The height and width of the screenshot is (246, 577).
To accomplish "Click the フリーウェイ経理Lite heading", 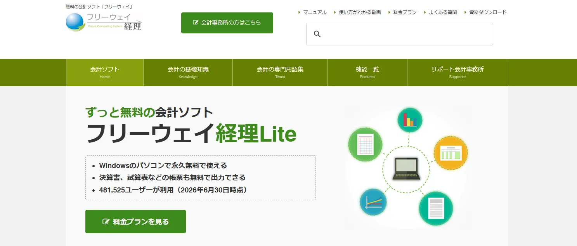I will (x=191, y=133).
